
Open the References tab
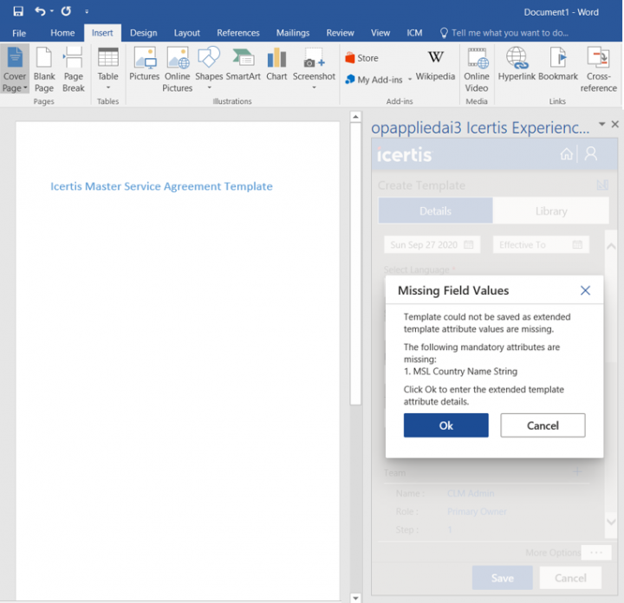point(238,33)
